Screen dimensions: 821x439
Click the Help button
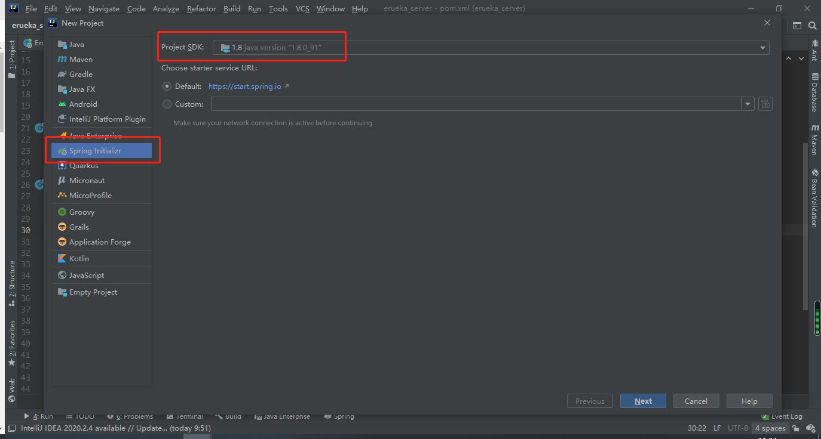click(749, 401)
